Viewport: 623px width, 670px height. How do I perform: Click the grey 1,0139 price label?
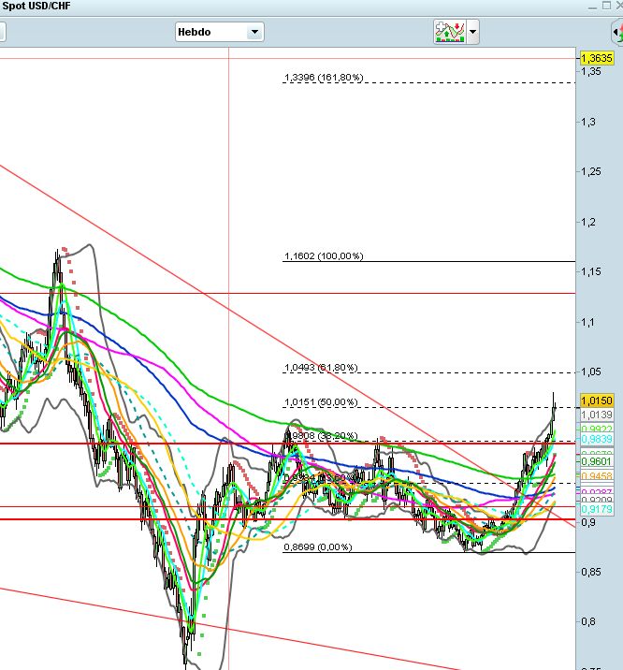point(597,415)
